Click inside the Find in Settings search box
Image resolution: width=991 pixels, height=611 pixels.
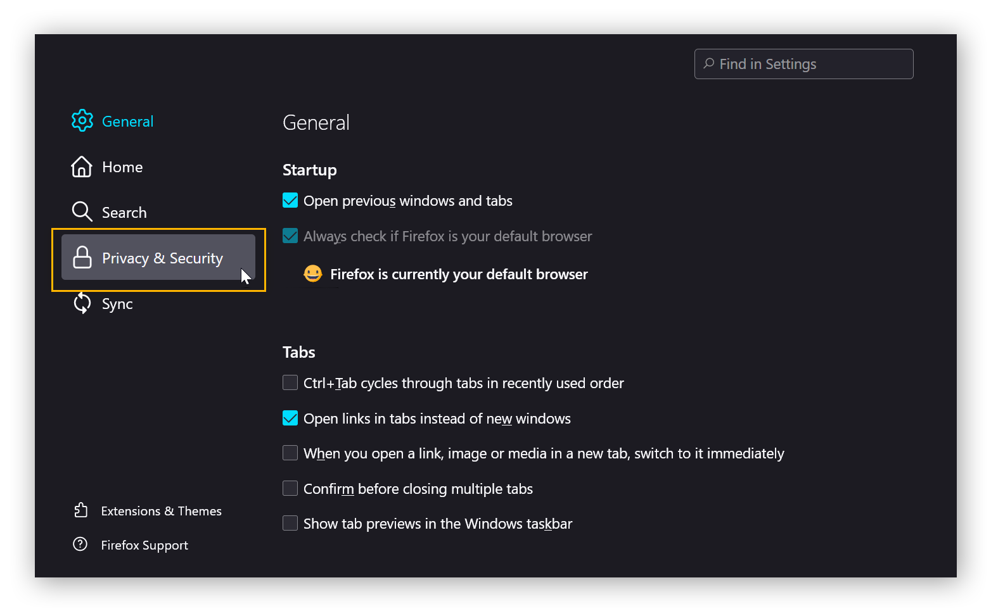coord(803,63)
